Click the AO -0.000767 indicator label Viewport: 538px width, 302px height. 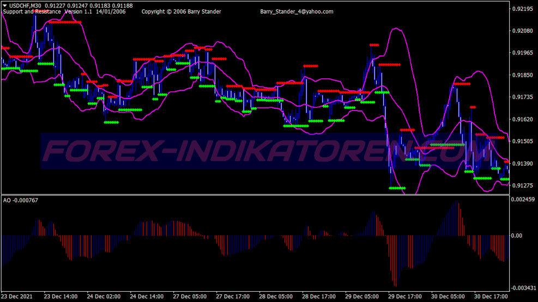[21, 200]
